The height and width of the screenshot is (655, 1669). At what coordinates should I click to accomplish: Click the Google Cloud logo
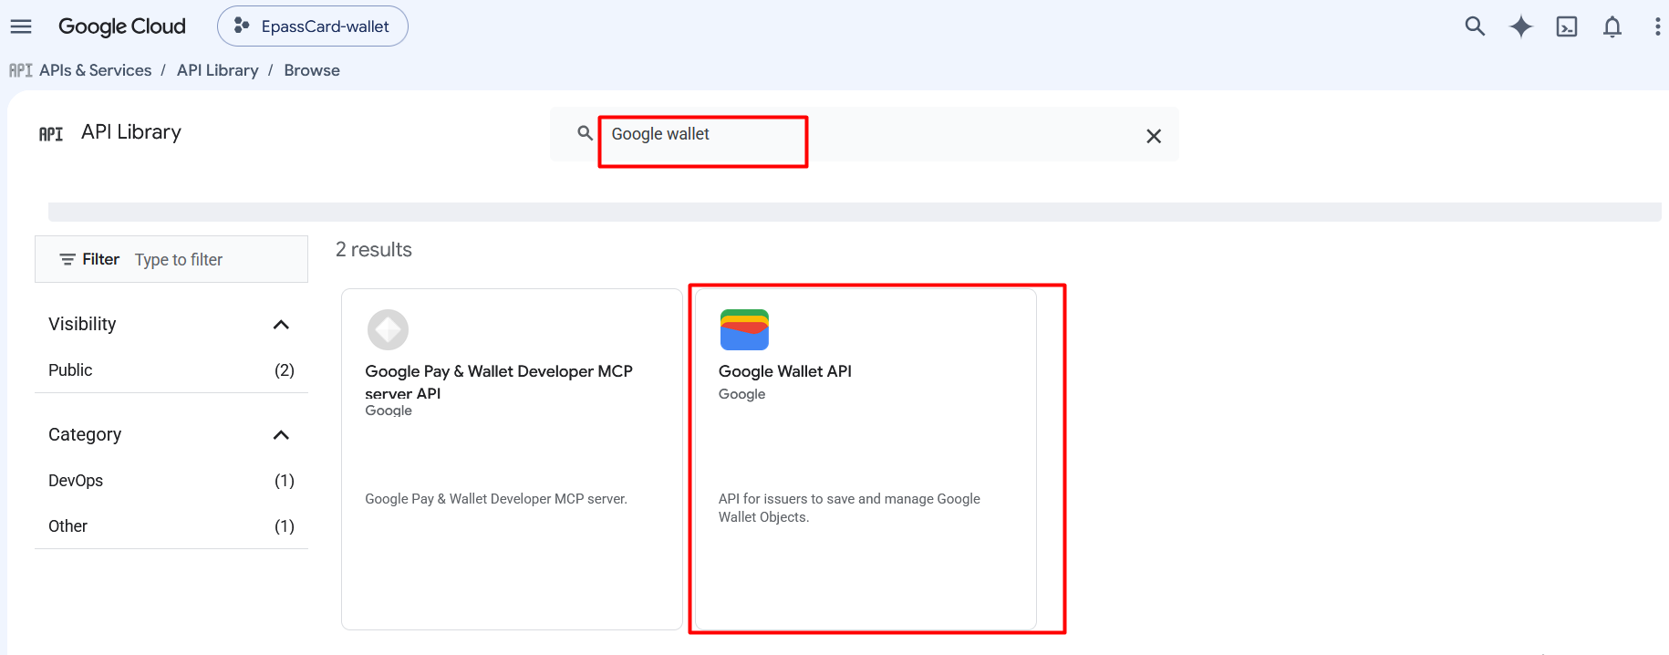click(x=122, y=26)
